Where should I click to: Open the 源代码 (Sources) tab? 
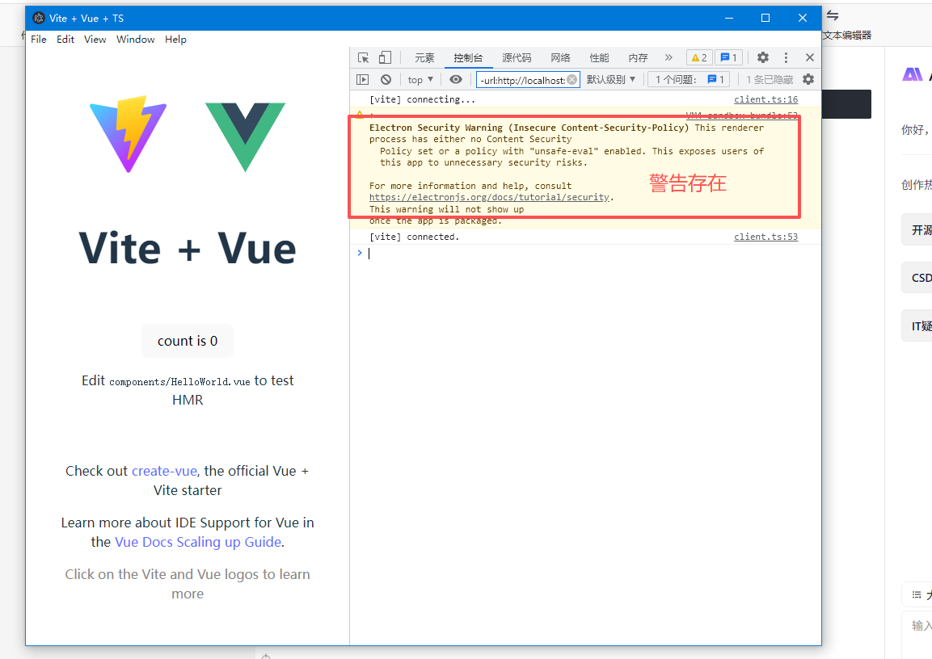click(517, 57)
